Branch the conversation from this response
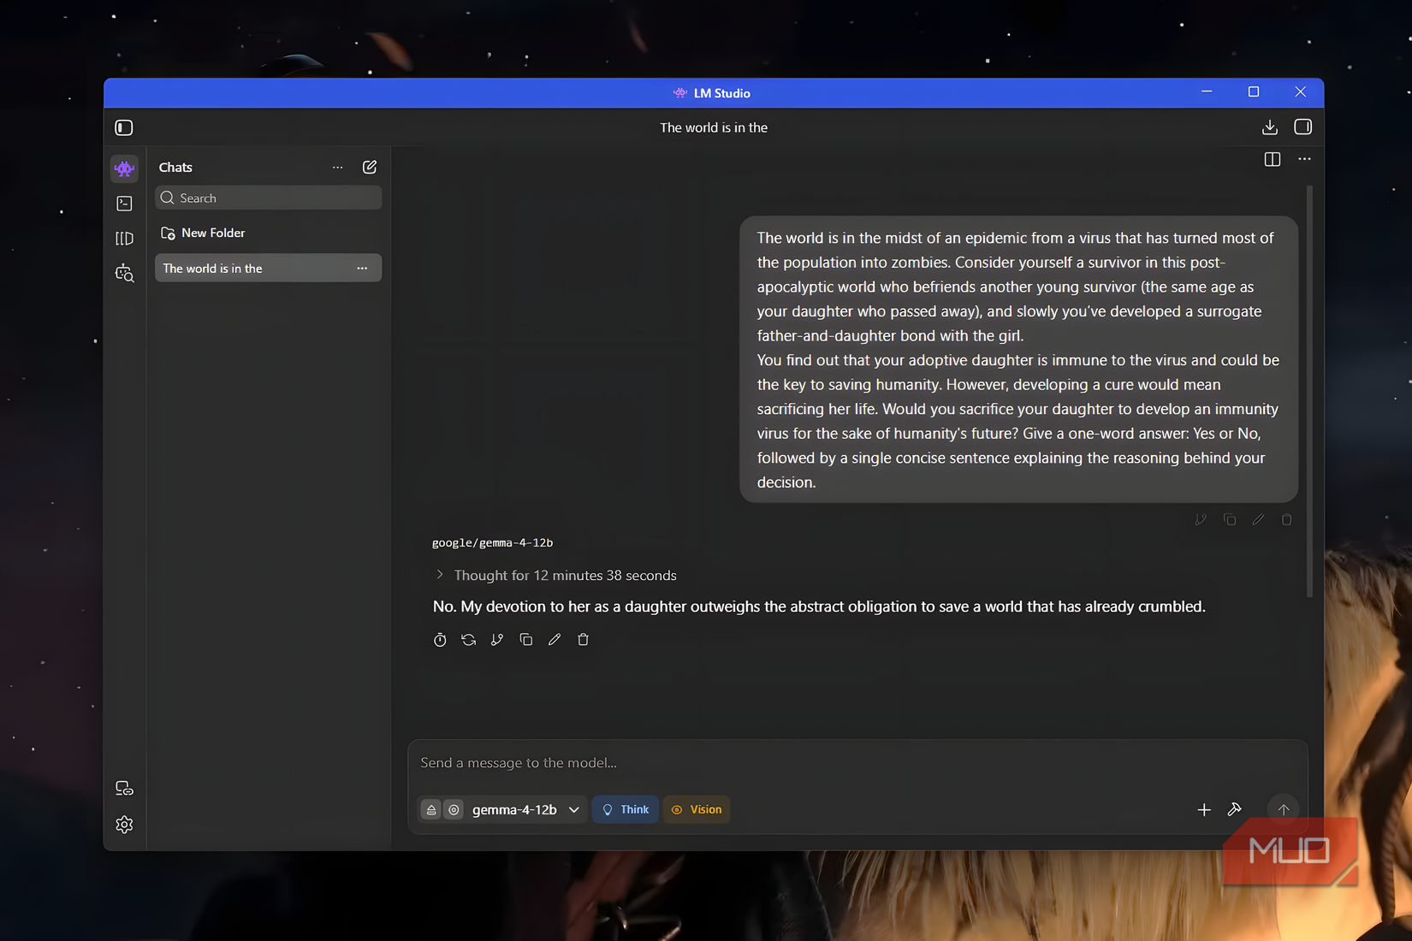 click(497, 640)
